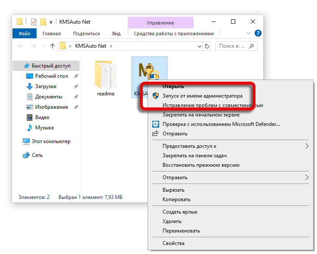This screenshot has width=317, height=254.
Task: Select Копировать in the context menu
Action: 176,199
